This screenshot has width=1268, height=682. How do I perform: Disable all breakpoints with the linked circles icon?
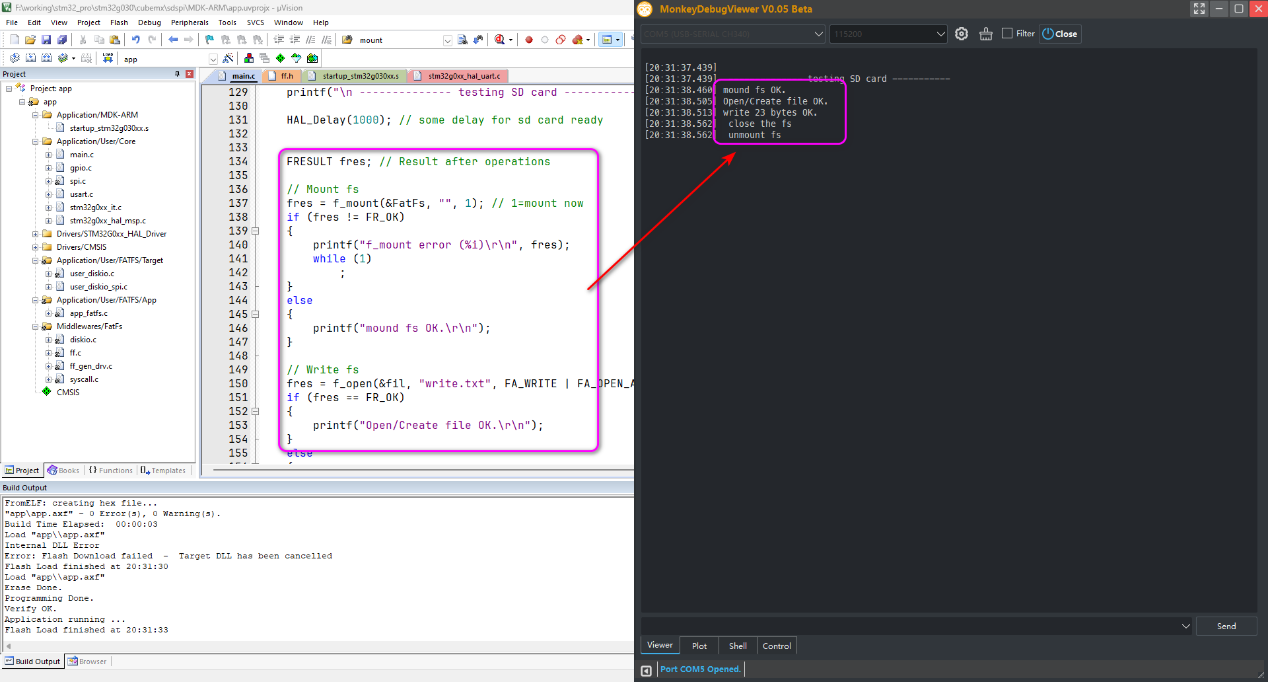coord(561,40)
